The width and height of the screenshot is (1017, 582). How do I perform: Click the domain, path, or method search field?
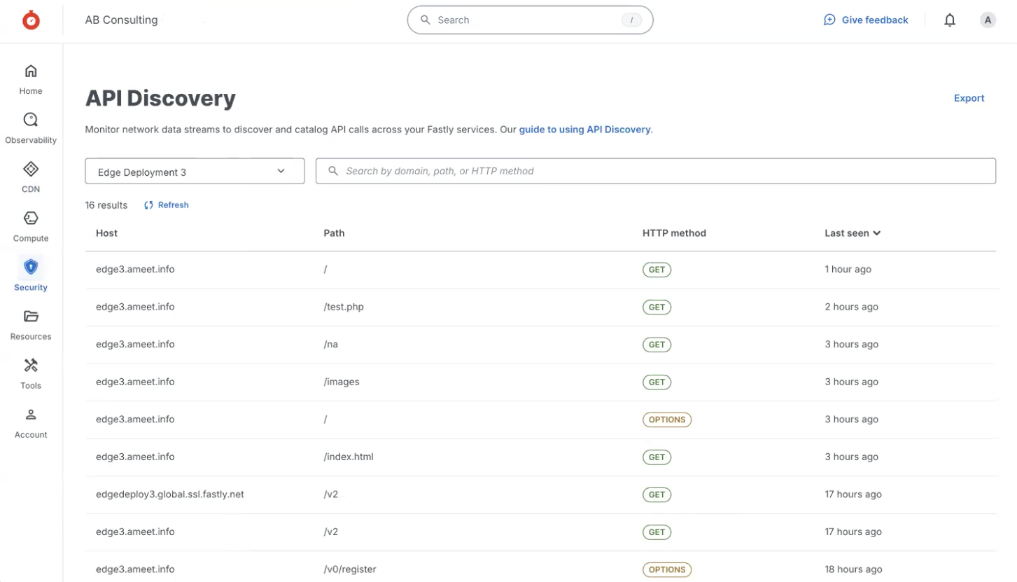tap(655, 171)
